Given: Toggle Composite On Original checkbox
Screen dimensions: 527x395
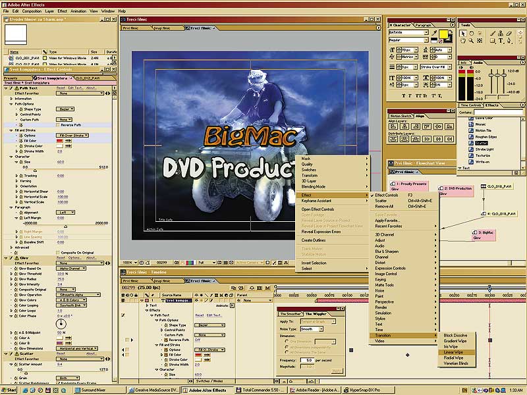Looking at the screenshot, I should [x=58, y=253].
